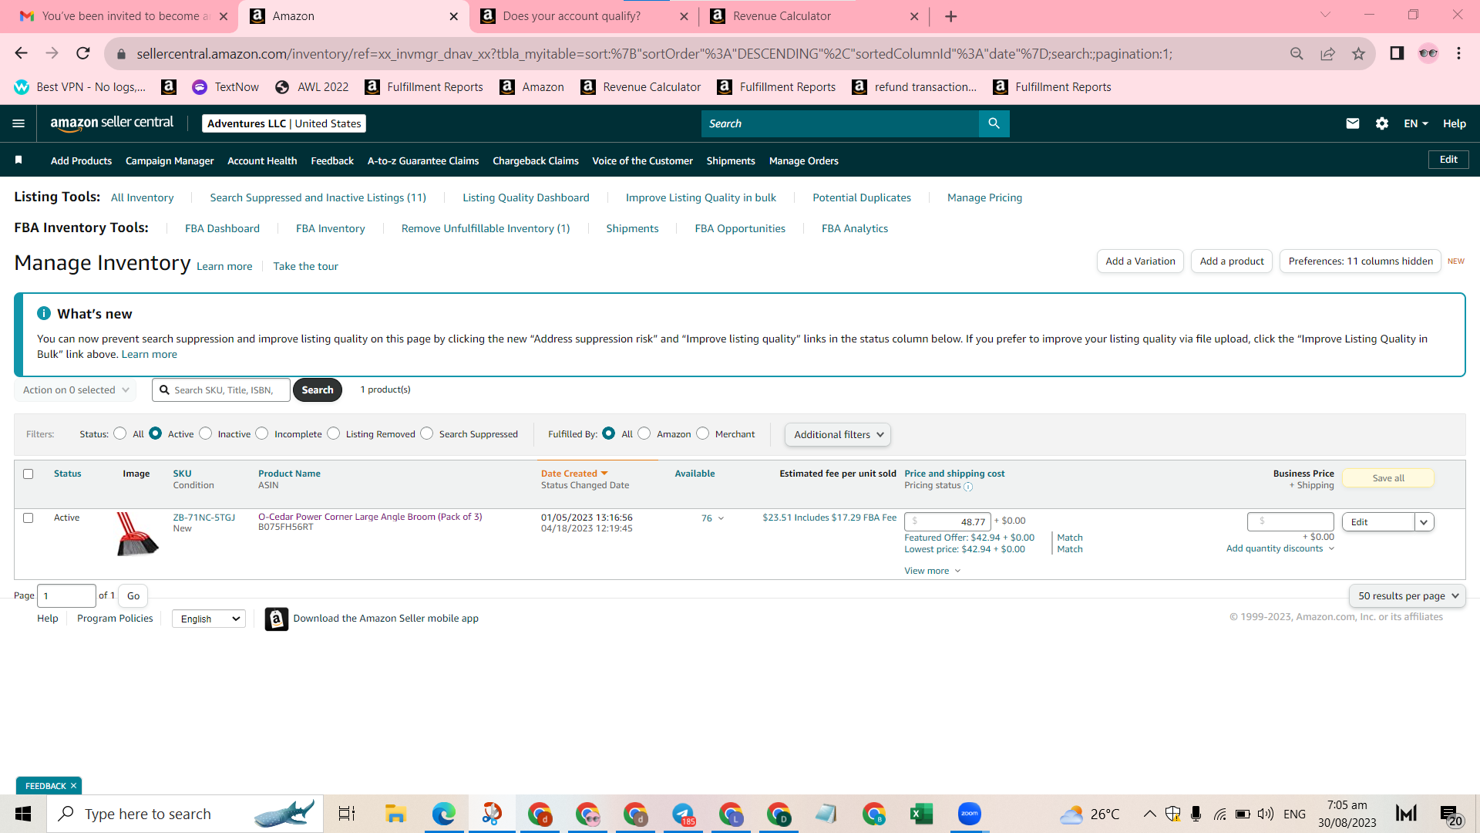
Task: Click the Task View icon on the taskbar
Action: (347, 814)
